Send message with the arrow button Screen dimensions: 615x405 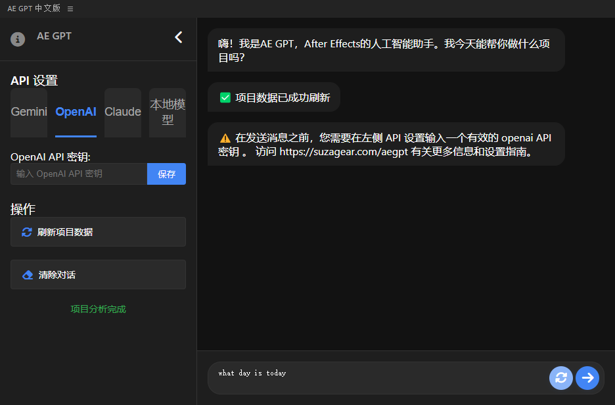(588, 377)
